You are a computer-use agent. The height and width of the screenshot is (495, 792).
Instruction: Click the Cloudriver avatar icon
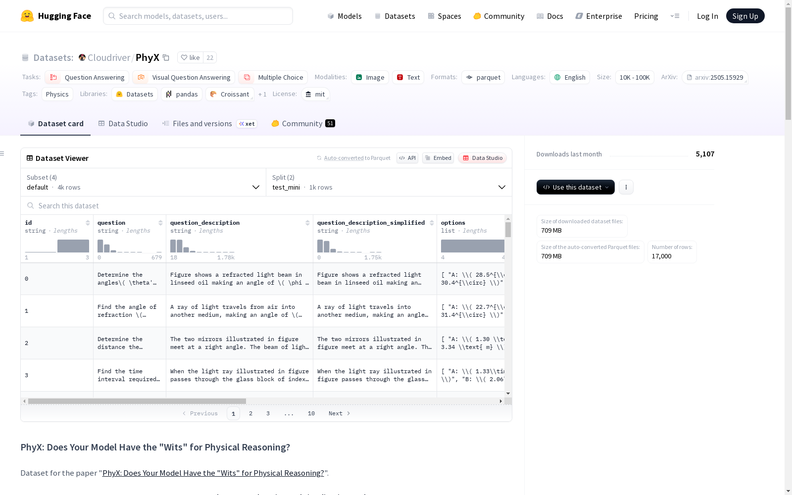click(82, 57)
